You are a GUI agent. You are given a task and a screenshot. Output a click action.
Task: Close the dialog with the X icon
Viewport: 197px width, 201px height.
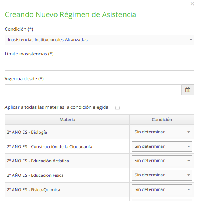pyautogui.click(x=192, y=4)
